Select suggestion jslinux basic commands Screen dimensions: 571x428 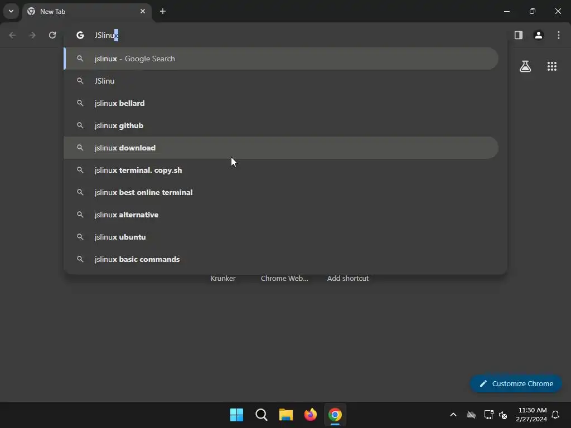point(281,259)
